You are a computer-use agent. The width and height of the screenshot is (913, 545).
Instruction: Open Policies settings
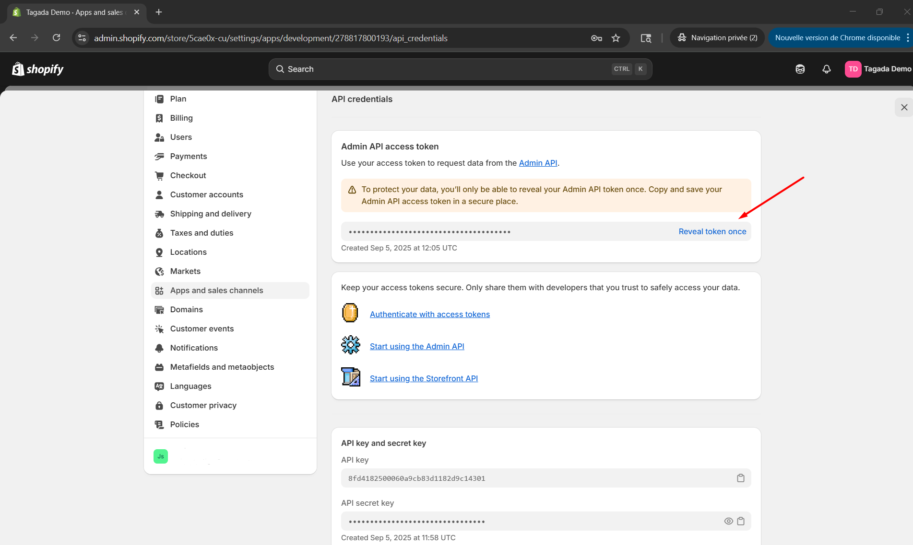[x=230, y=424]
